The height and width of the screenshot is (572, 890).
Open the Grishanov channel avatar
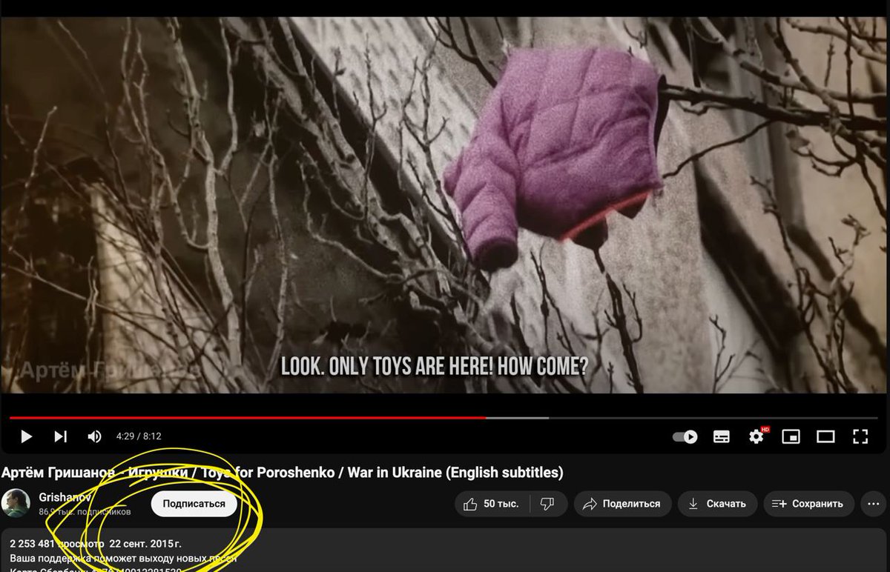tap(16, 503)
